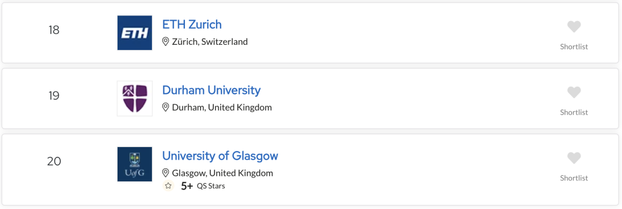Click the location pin beside Zürich, Switzerland
Screen dimensions: 622x209
(166, 41)
